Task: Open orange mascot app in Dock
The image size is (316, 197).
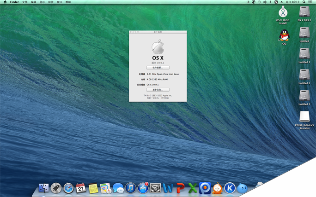Action: point(218,188)
